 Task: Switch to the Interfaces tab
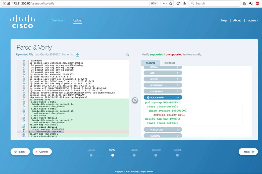click(170, 63)
